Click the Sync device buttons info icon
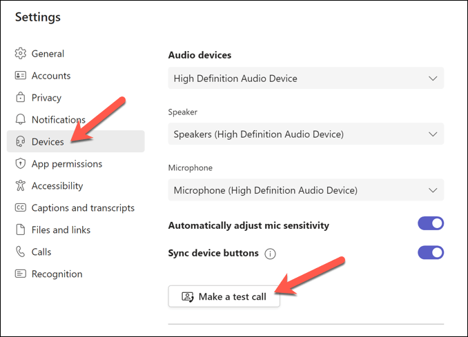 pyautogui.click(x=270, y=254)
